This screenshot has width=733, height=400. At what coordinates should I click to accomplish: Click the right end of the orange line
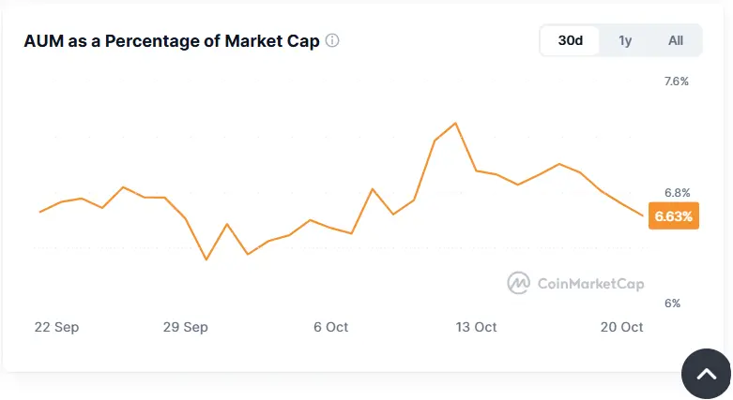click(643, 215)
